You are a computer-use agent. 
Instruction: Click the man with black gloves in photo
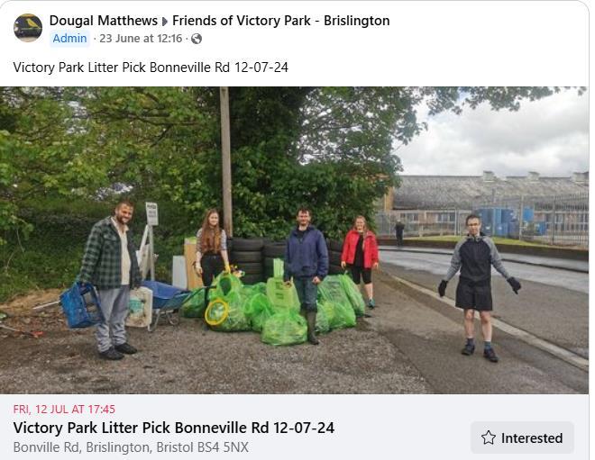point(478,288)
